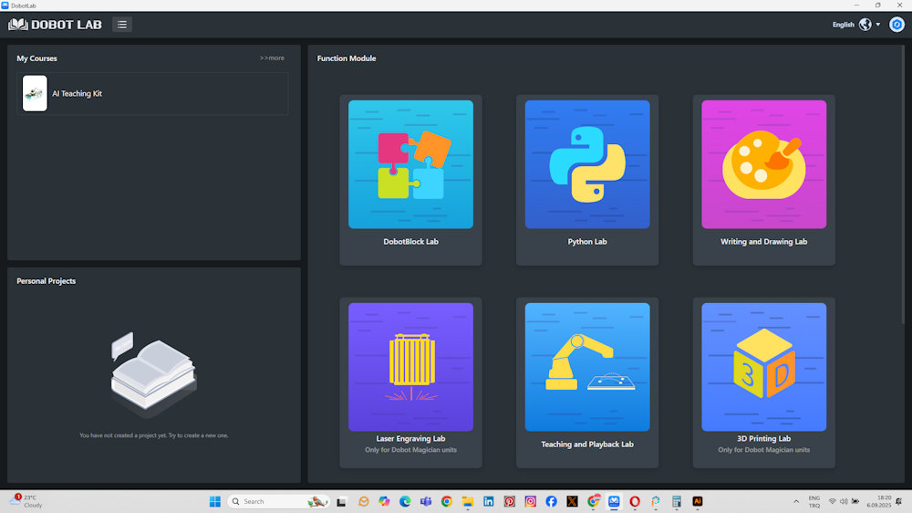Image resolution: width=912 pixels, height=513 pixels.
Task: Click the Python Lab label
Action: pyautogui.click(x=586, y=242)
